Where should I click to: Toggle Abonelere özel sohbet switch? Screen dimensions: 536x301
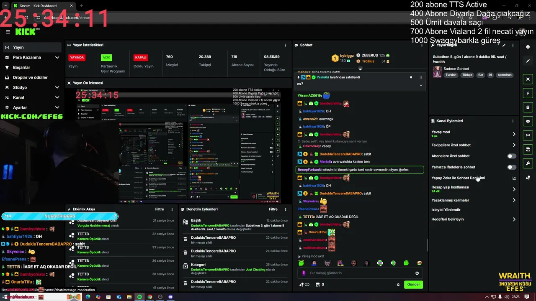point(512,156)
